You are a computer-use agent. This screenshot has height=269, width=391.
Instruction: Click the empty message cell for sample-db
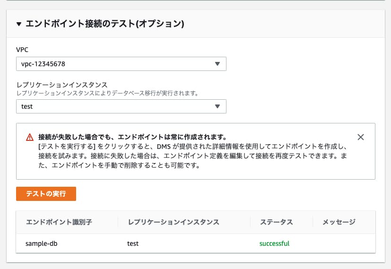point(343,243)
